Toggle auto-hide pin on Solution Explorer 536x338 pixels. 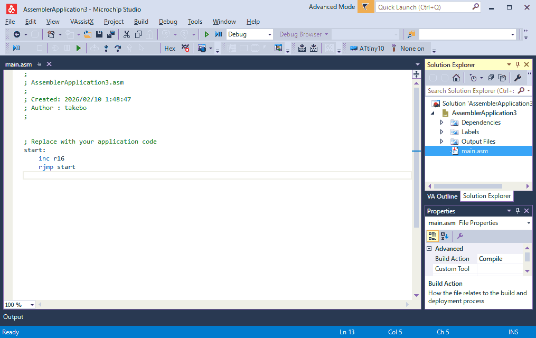point(518,64)
